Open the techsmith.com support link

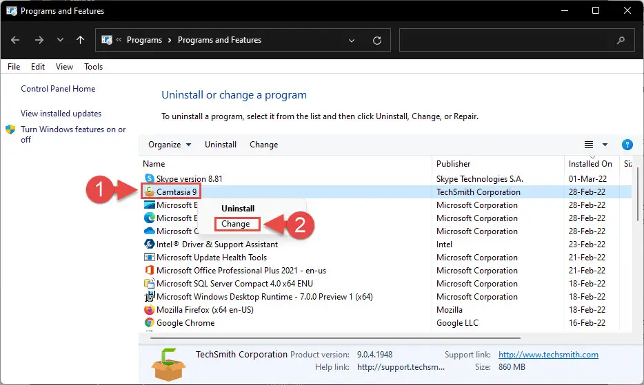pos(548,355)
